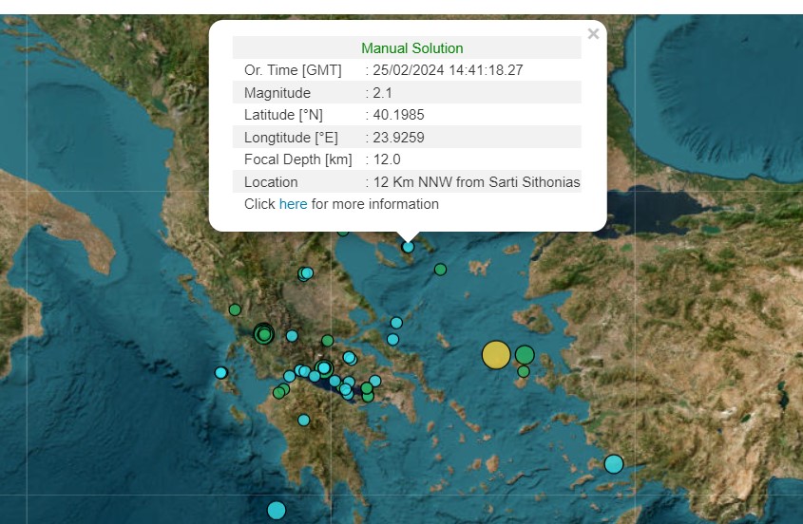
Task: Click the origin time value in popup
Action: point(448,70)
